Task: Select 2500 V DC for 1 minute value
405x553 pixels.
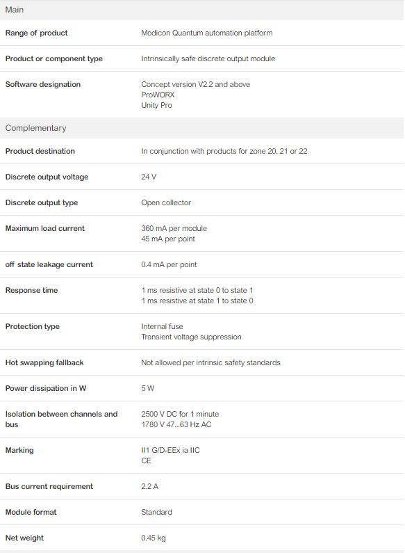Action: click(180, 414)
